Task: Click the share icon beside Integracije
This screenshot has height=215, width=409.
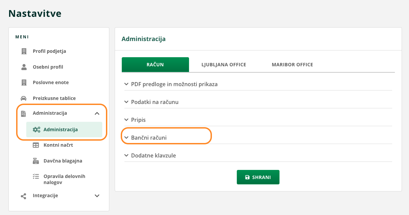Action: pyautogui.click(x=24, y=196)
